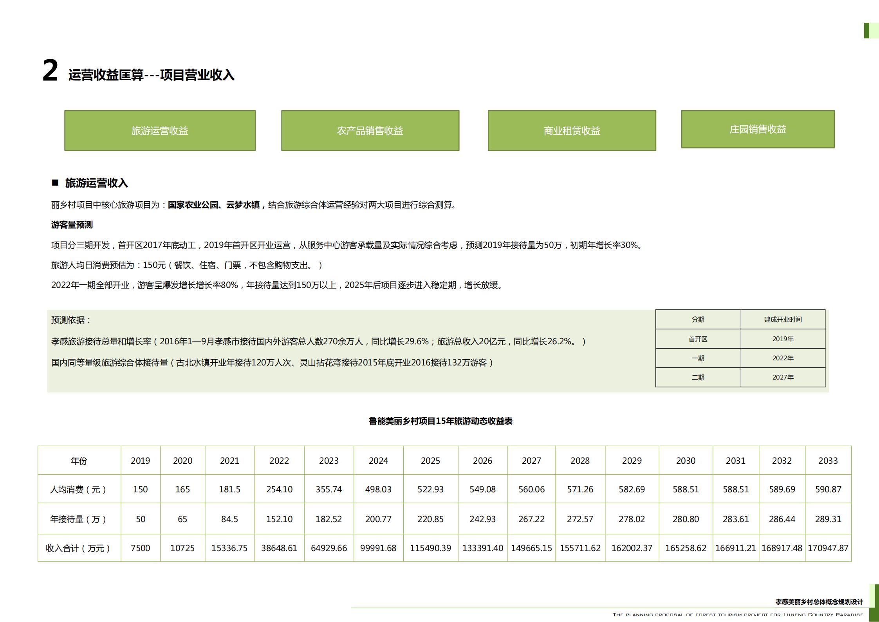Click the bold text 国家农业公园、云梦水镇
Image resolution: width=879 pixels, height=622 pixels.
[x=213, y=205]
